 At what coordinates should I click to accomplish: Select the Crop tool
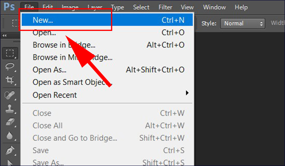10,80
